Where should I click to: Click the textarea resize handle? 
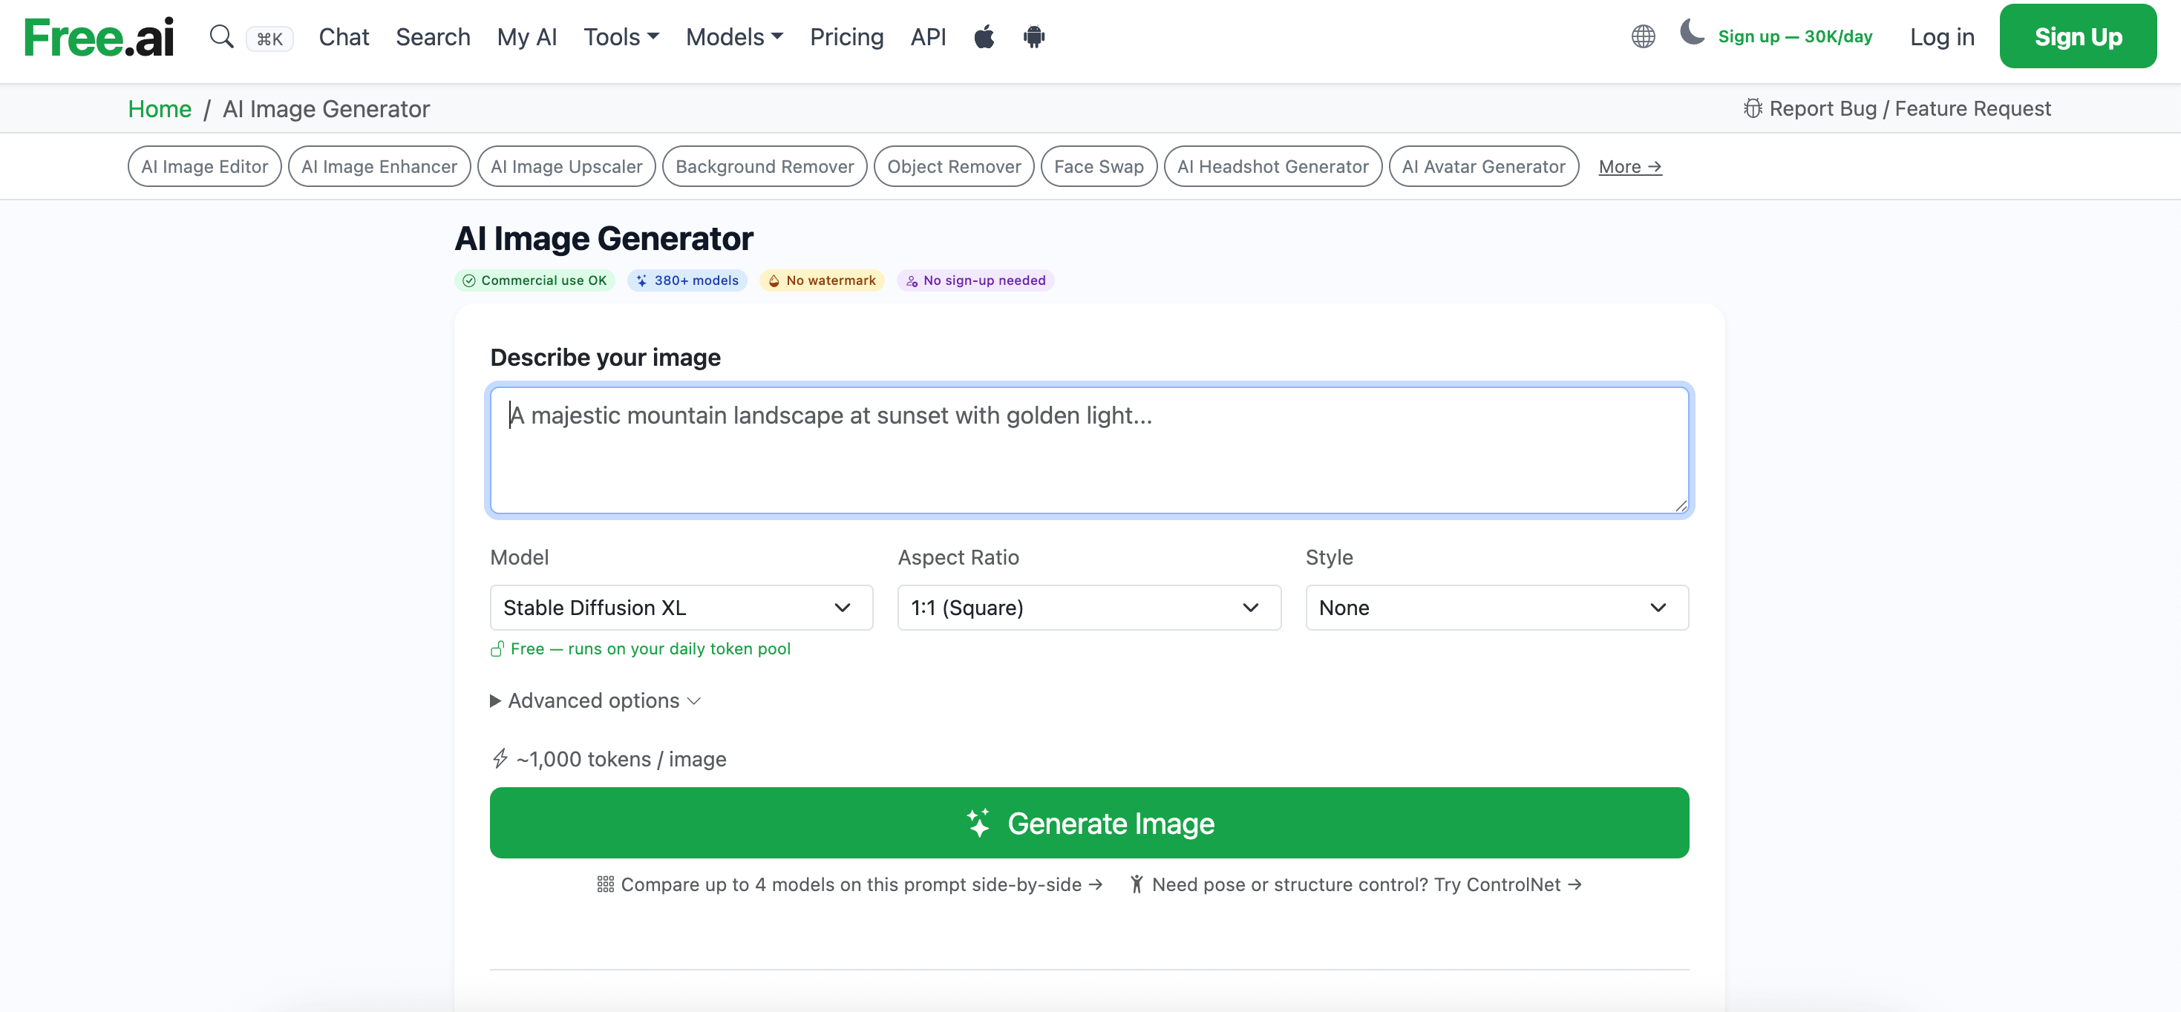(x=1680, y=505)
